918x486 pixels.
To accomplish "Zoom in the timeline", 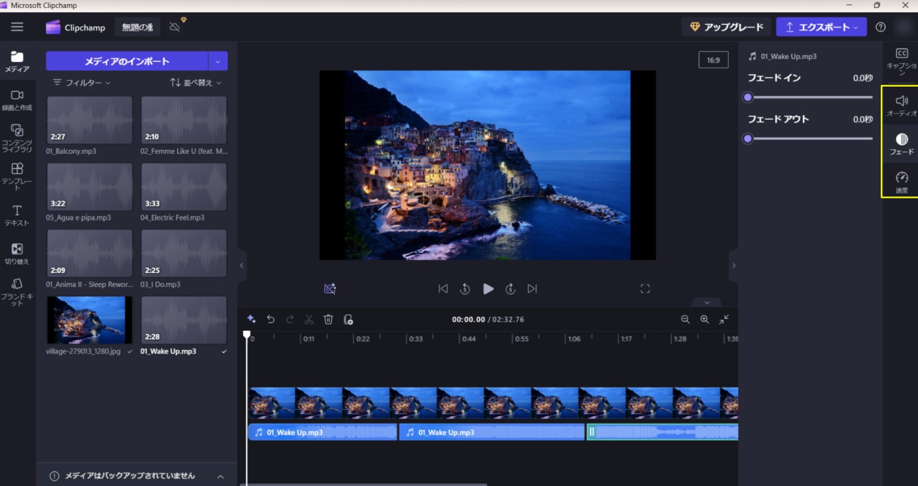I will point(704,320).
